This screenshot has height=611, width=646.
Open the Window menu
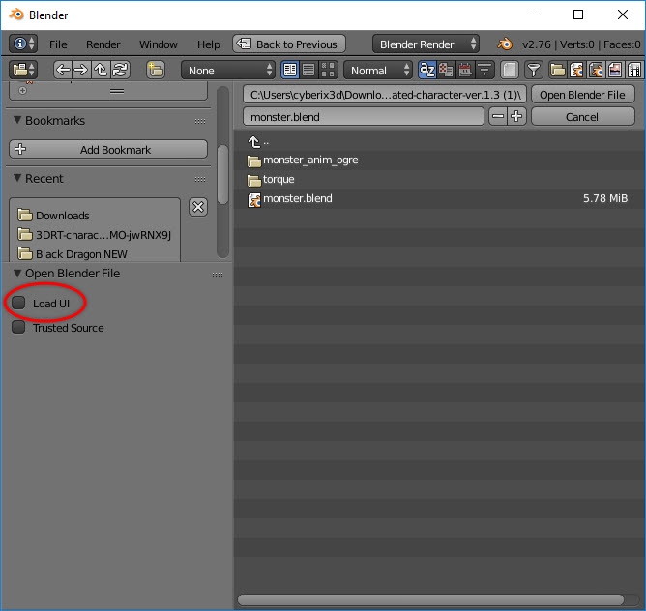[x=159, y=44]
